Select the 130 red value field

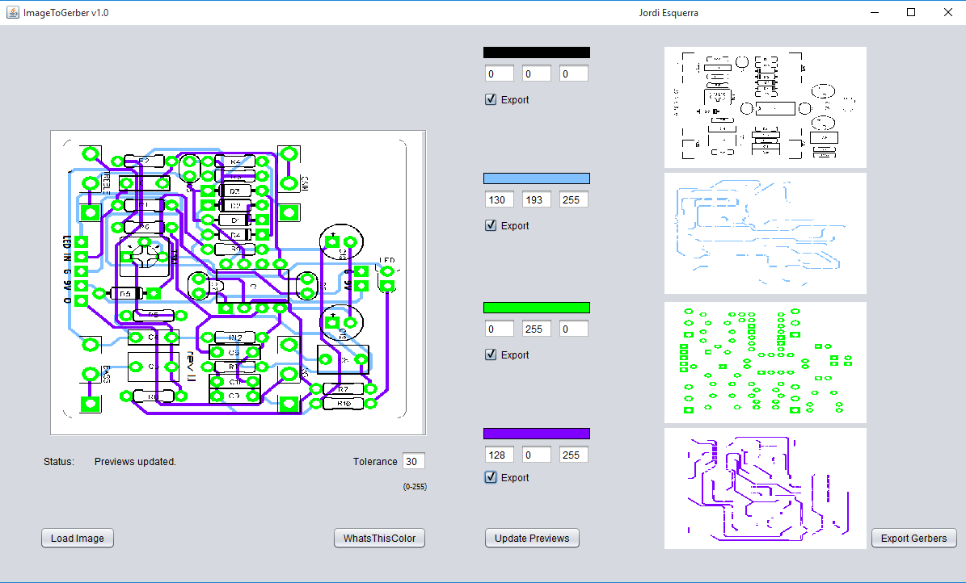(499, 199)
